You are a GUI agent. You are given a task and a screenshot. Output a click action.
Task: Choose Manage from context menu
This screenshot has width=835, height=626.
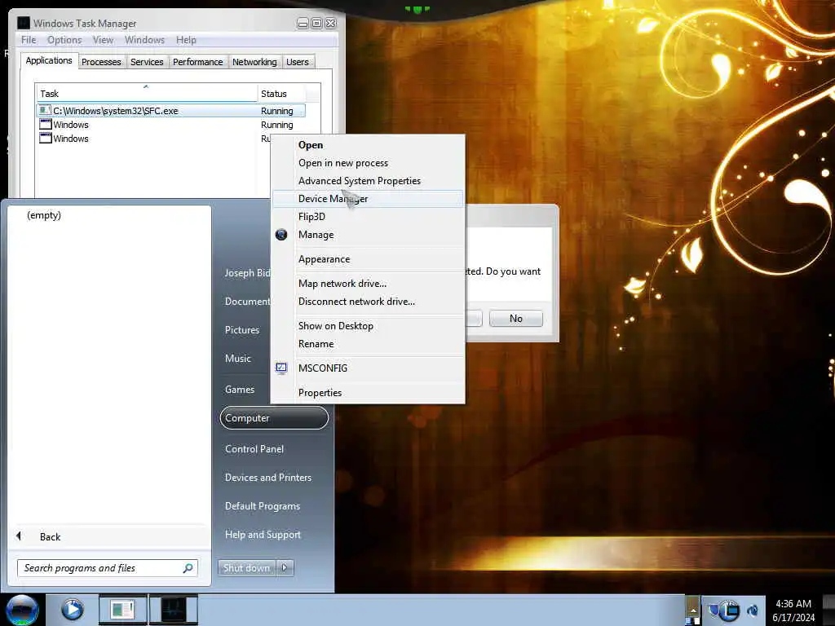point(368,235)
